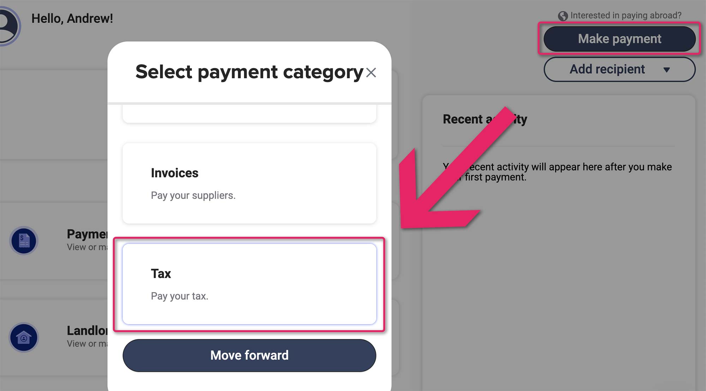
Task: Click the Select payment category title
Action: pyautogui.click(x=249, y=72)
